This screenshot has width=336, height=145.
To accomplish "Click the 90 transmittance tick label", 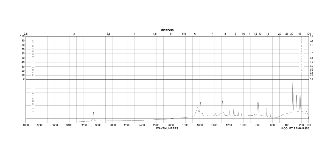I will pyautogui.click(x=23, y=41).
